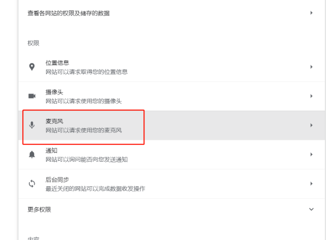The width and height of the screenshot is (326, 240).
Task: Open the 位置信息 permission settings
Action: [57, 63]
